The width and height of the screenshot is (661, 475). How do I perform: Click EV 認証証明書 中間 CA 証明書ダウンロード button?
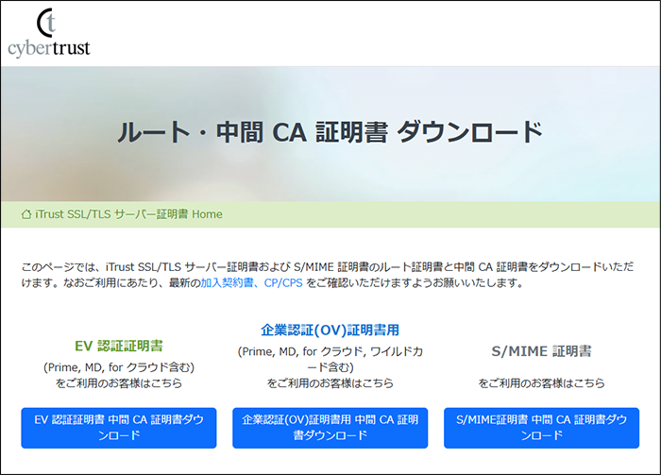119,428
